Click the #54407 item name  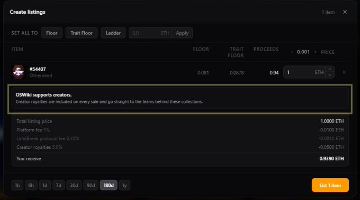click(x=38, y=69)
